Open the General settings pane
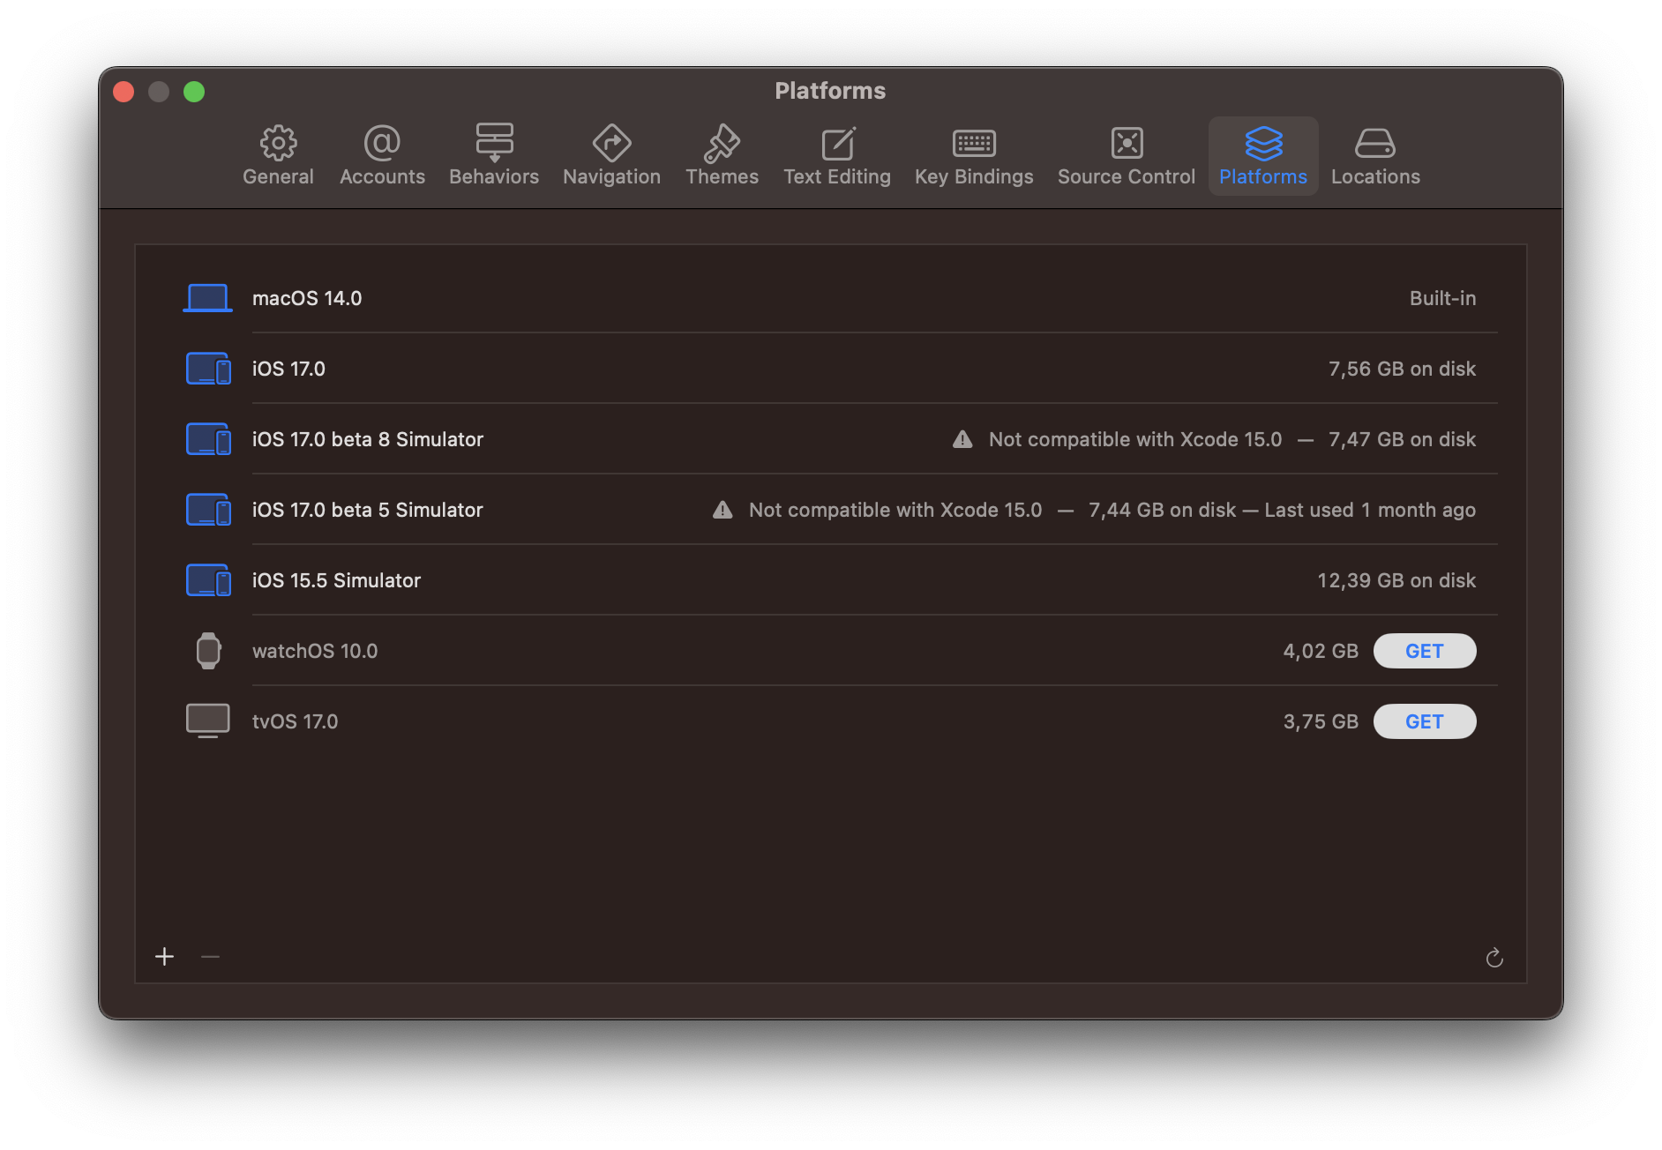 coord(278,155)
